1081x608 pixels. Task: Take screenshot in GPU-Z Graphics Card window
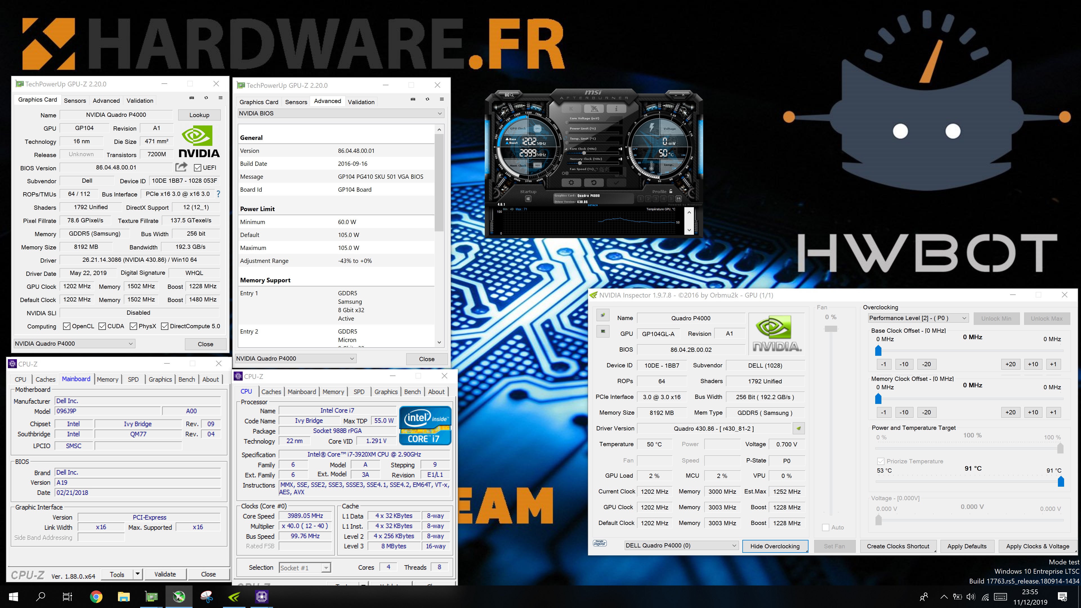tap(192, 98)
